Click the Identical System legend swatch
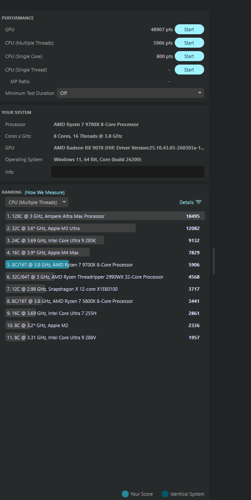Screen dimensions: 251x500 click(x=165, y=494)
